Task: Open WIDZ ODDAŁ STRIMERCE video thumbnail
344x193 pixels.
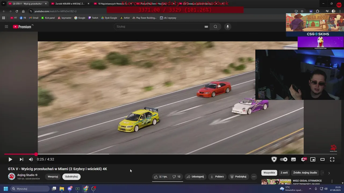Action: pyautogui.click(x=276, y=182)
